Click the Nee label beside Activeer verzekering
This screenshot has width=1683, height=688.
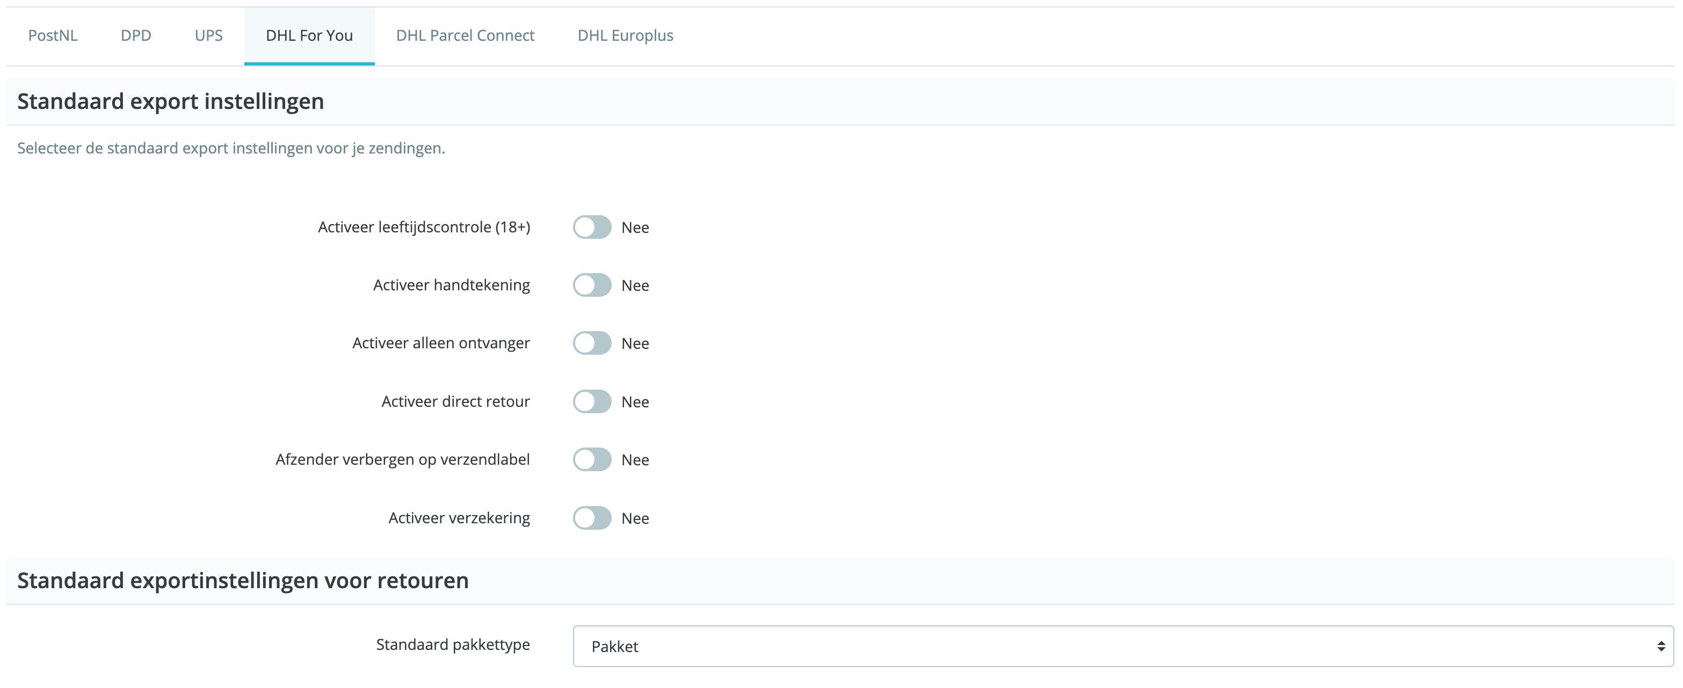click(x=635, y=518)
